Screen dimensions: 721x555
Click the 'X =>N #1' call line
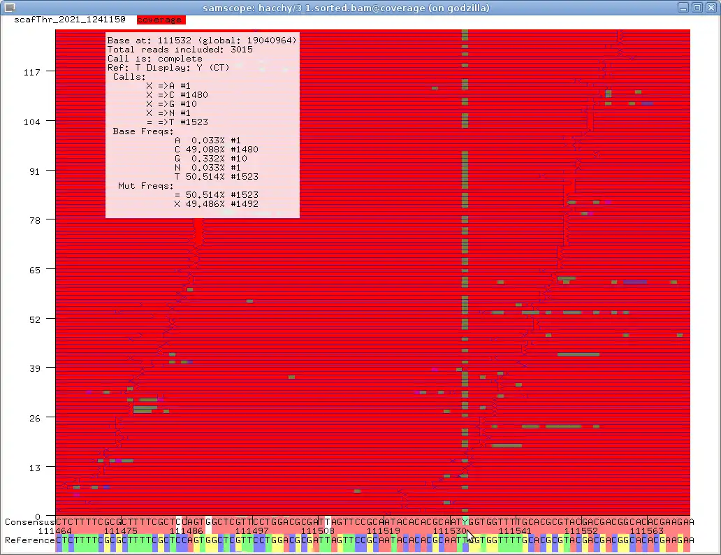pos(168,113)
